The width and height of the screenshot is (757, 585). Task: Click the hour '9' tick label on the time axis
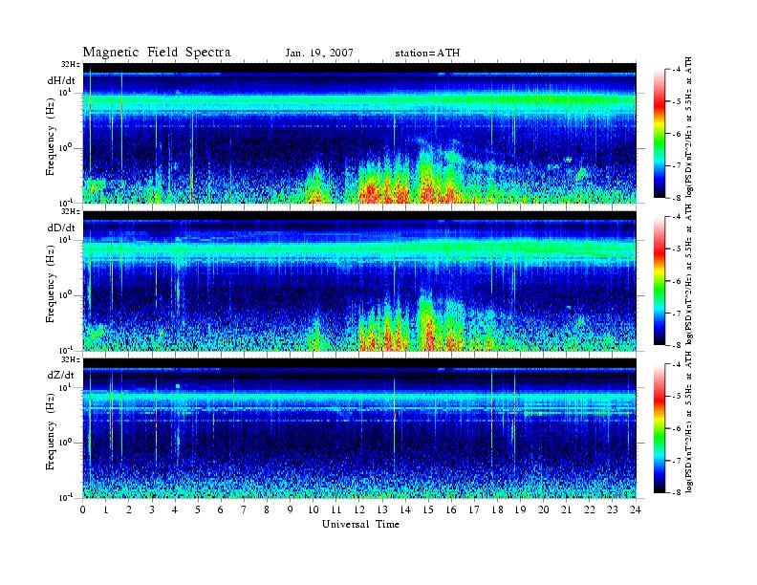click(x=291, y=509)
